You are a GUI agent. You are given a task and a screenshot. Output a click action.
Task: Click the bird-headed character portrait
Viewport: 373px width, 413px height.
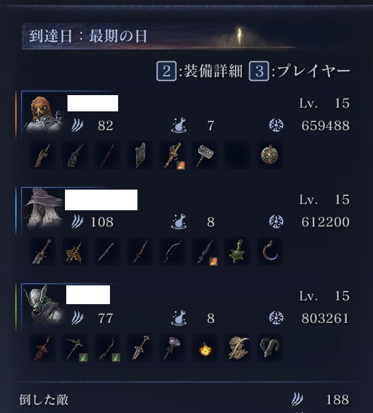[x=43, y=113]
